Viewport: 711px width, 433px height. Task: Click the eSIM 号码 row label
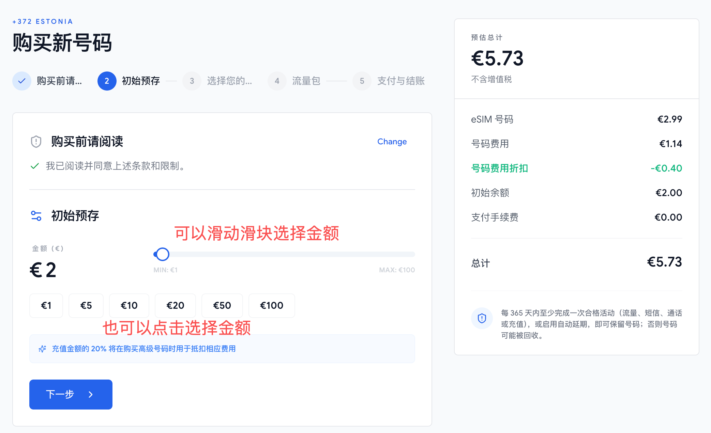492,119
